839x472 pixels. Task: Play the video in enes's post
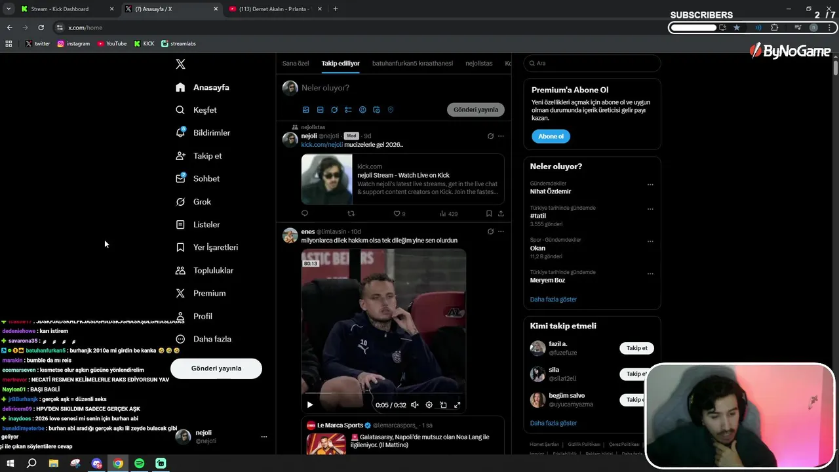(310, 405)
